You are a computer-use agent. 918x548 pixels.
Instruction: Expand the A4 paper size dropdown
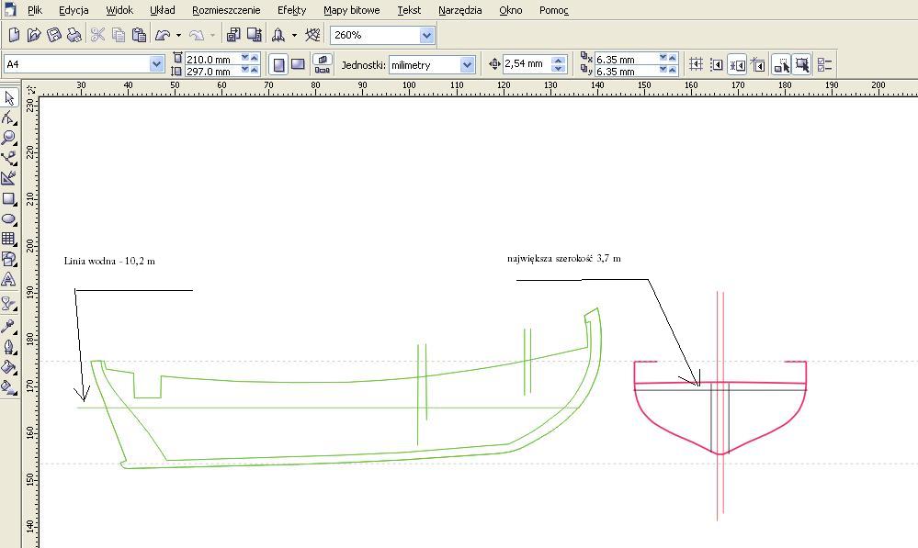click(156, 64)
